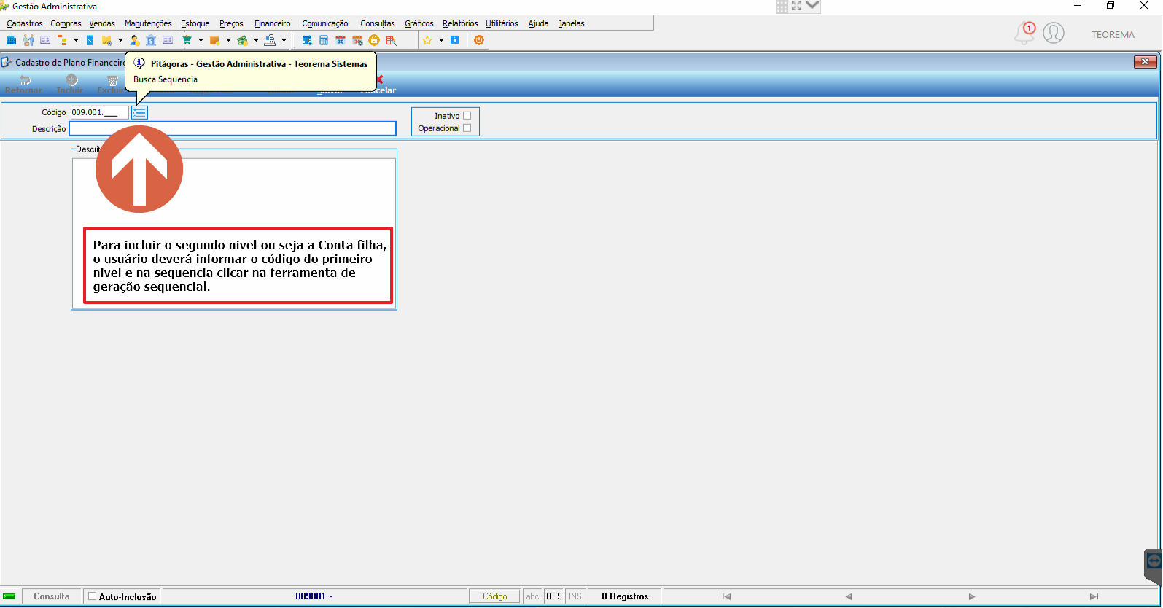Click the Código button in status bar
Viewport: 1163px width, 608px height.
click(494, 596)
